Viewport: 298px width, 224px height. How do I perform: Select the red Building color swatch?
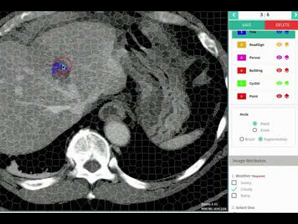point(242,70)
